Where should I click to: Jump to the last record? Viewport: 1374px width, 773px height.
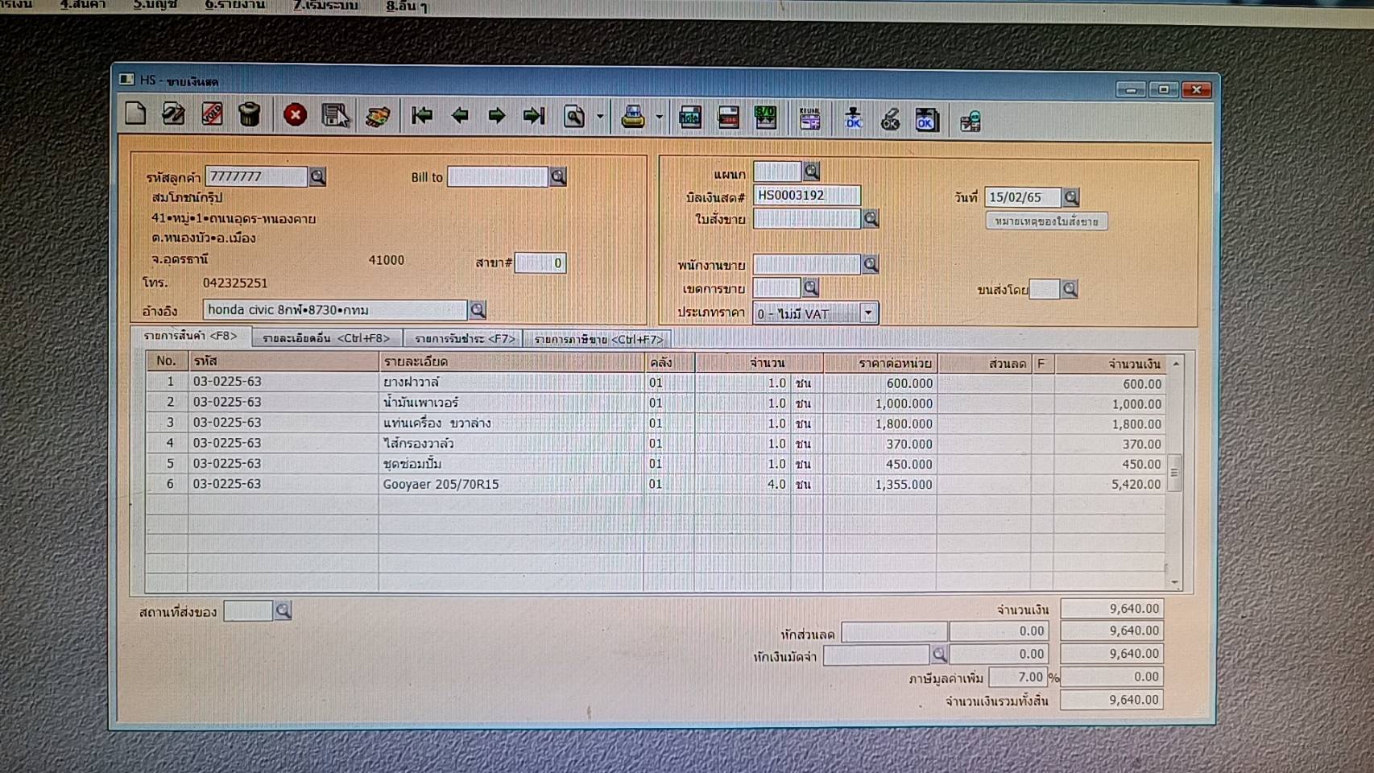coord(534,117)
